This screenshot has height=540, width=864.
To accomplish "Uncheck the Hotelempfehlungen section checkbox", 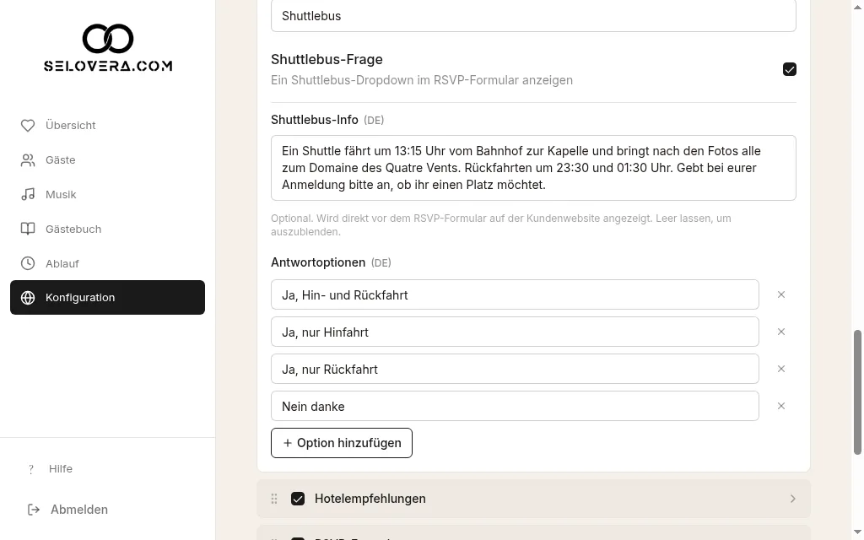I will pos(298,499).
